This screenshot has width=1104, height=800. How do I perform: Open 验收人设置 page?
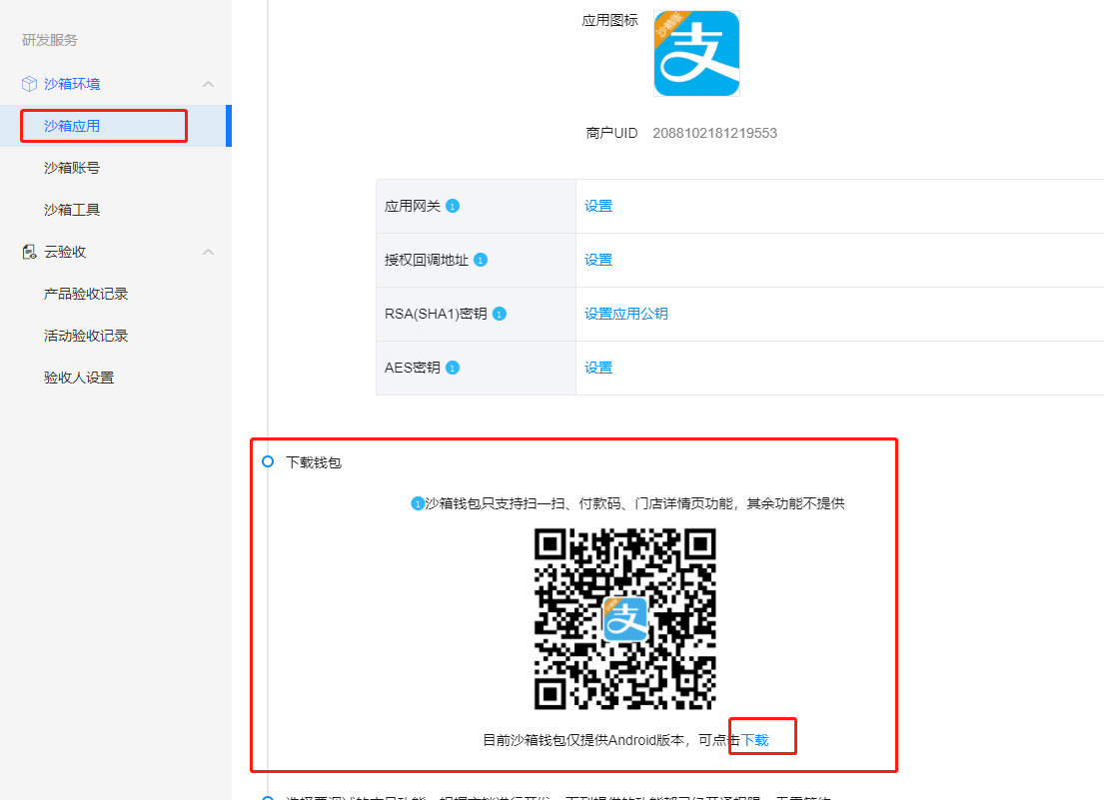pos(116,378)
